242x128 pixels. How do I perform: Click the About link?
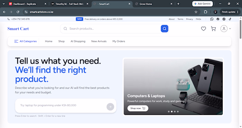click(x=171, y=19)
